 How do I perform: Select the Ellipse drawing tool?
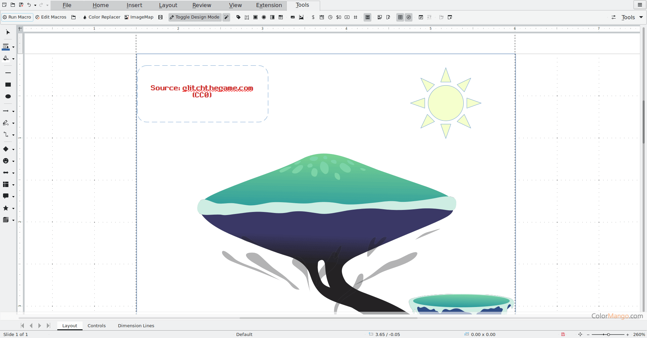click(x=8, y=97)
